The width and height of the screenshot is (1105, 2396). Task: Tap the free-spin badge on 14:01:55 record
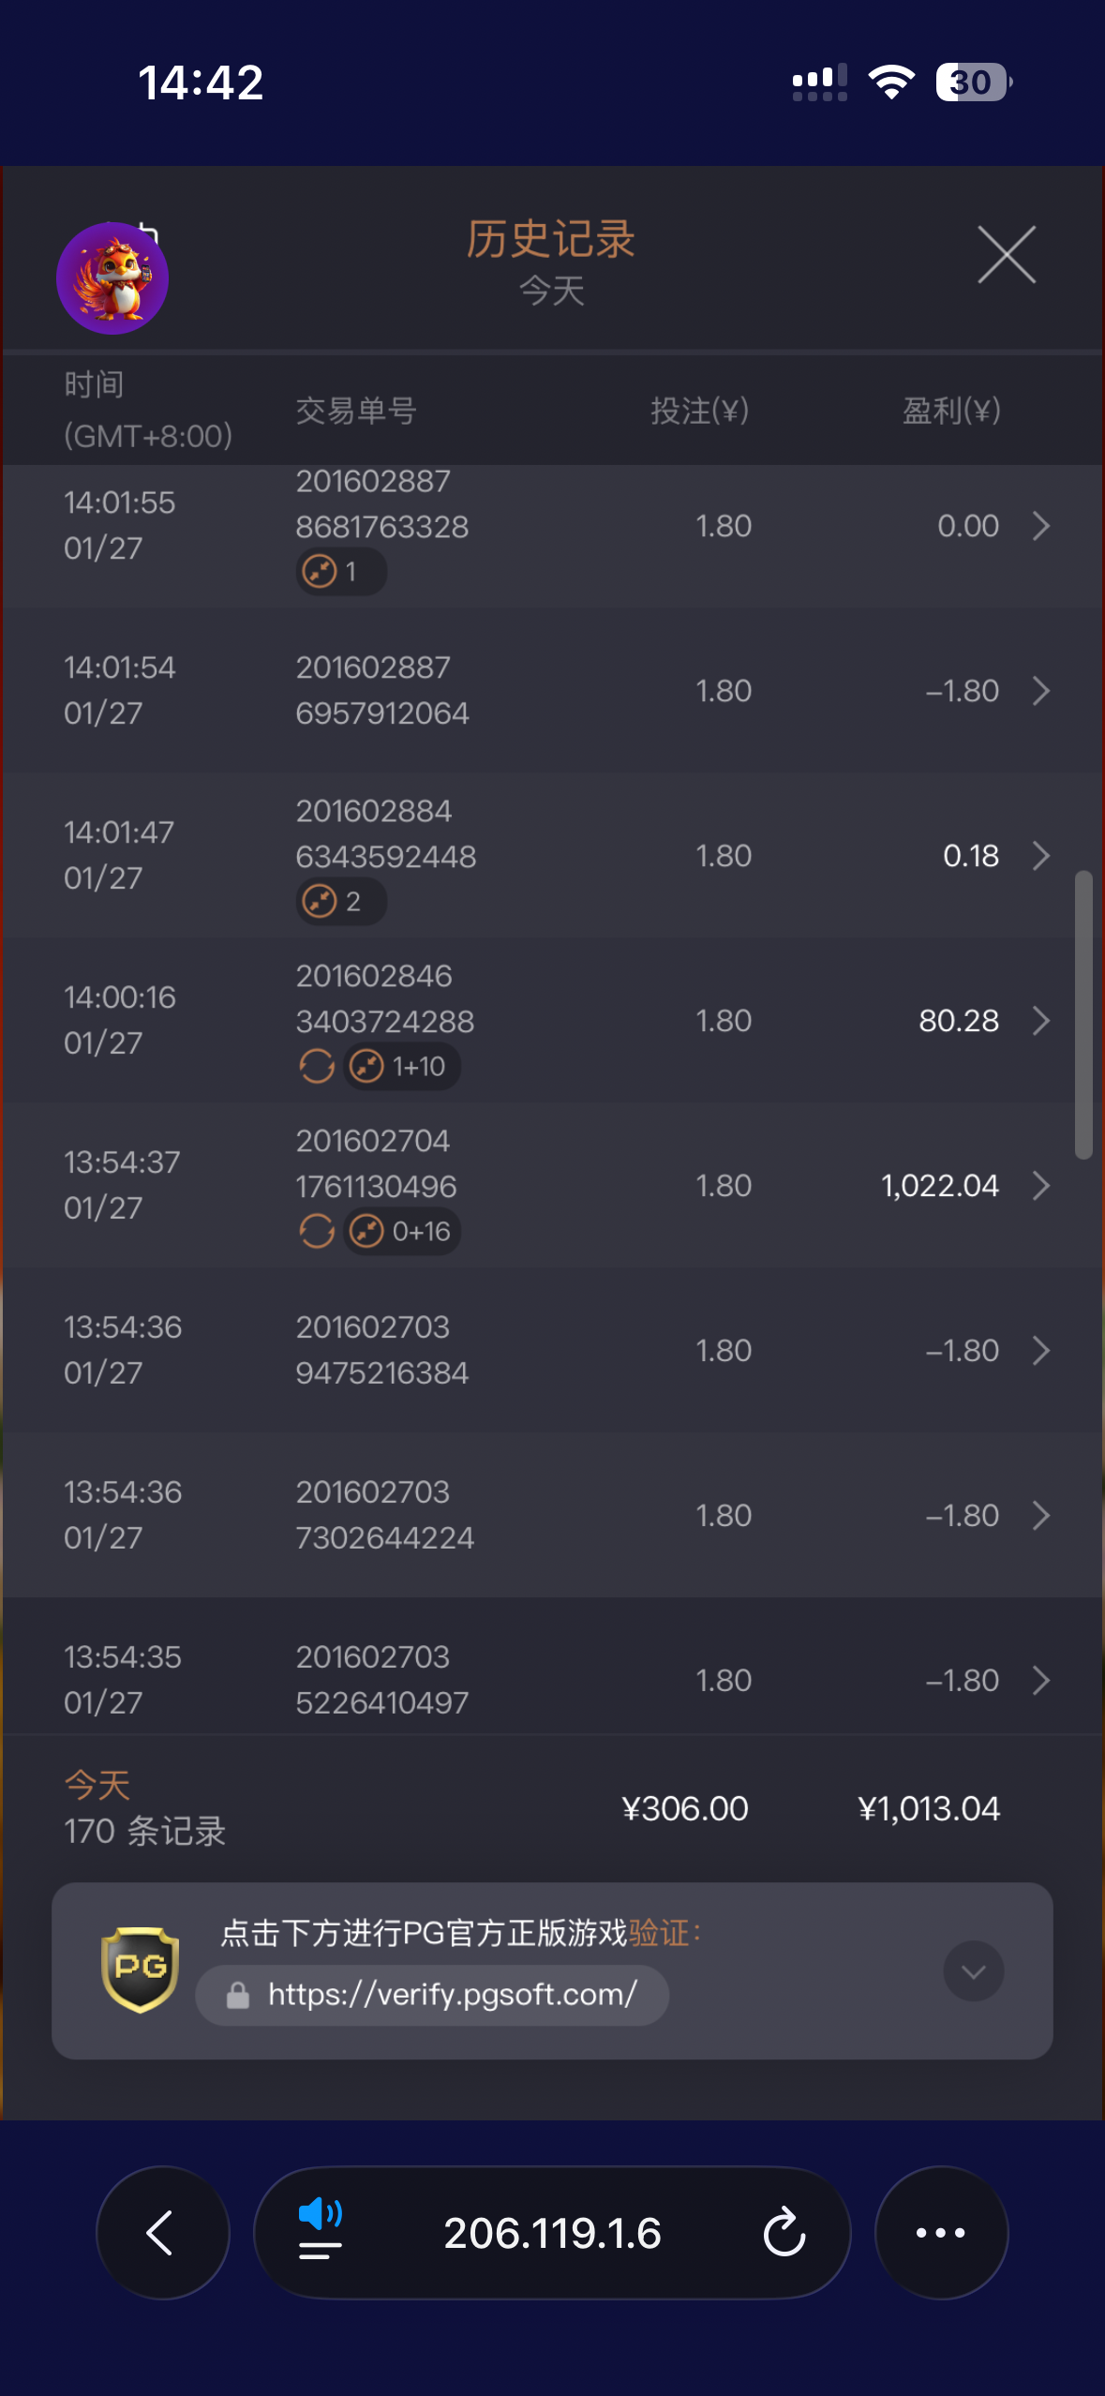pos(340,571)
